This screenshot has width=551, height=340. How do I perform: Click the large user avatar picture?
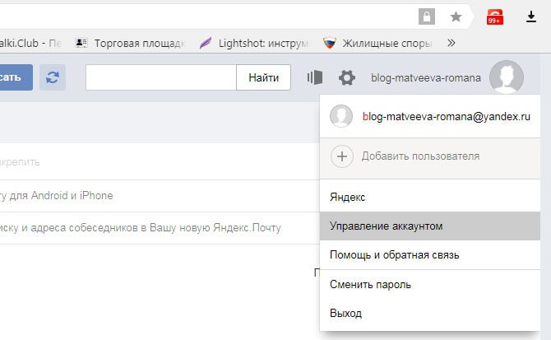(x=507, y=77)
